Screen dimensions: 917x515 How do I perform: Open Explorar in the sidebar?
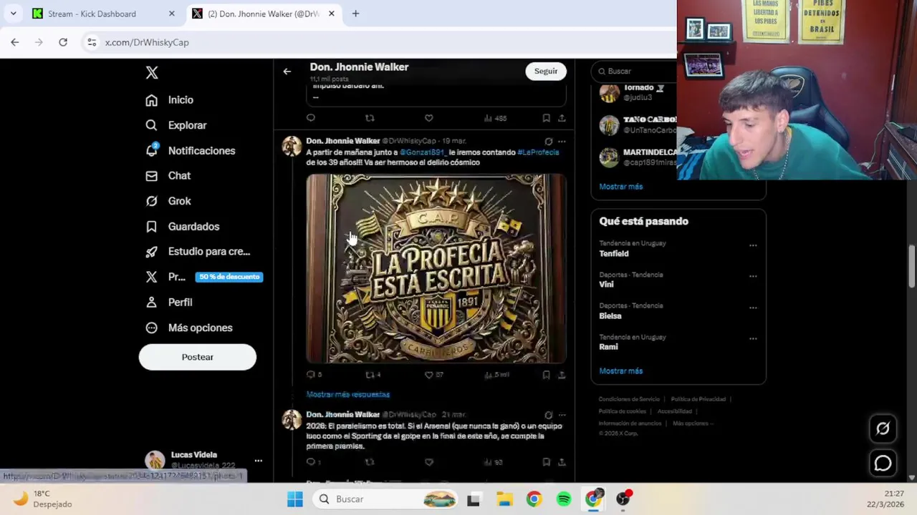176,125
